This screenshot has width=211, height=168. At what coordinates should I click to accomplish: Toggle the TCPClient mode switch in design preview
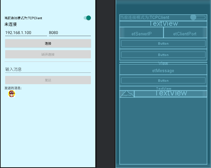pos(87,18)
